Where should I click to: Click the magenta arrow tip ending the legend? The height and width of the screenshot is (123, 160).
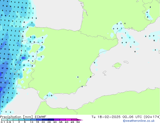81,120
